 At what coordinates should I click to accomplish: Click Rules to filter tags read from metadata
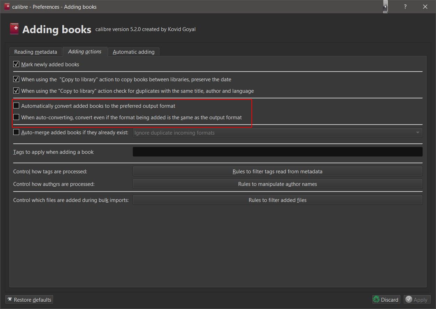277,171
